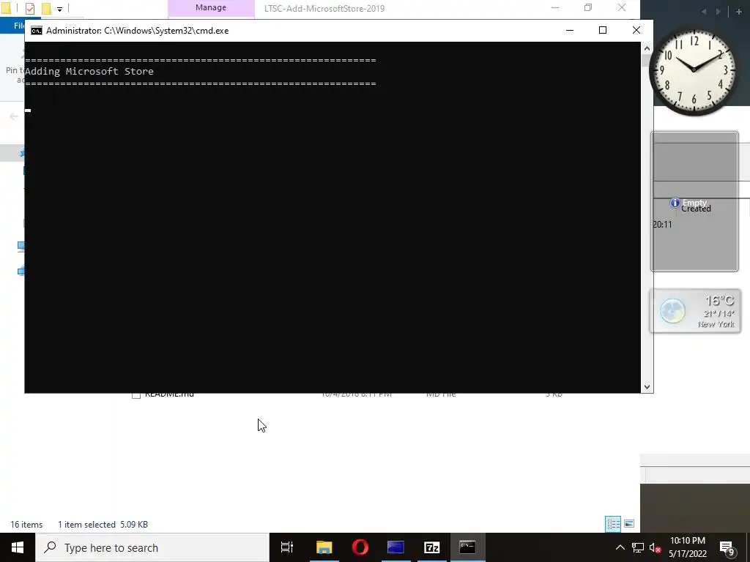The width and height of the screenshot is (750, 562).
Task: Open 7-Zip from the taskbar
Action: click(432, 547)
